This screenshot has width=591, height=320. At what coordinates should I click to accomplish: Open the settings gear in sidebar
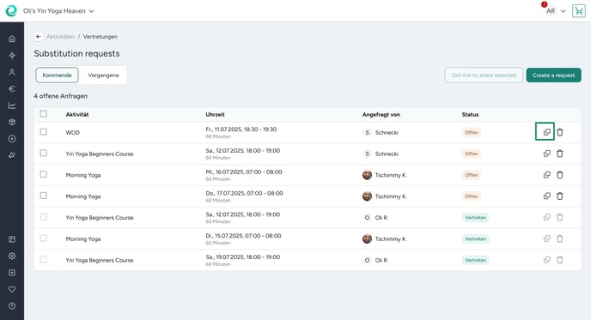(x=12, y=256)
